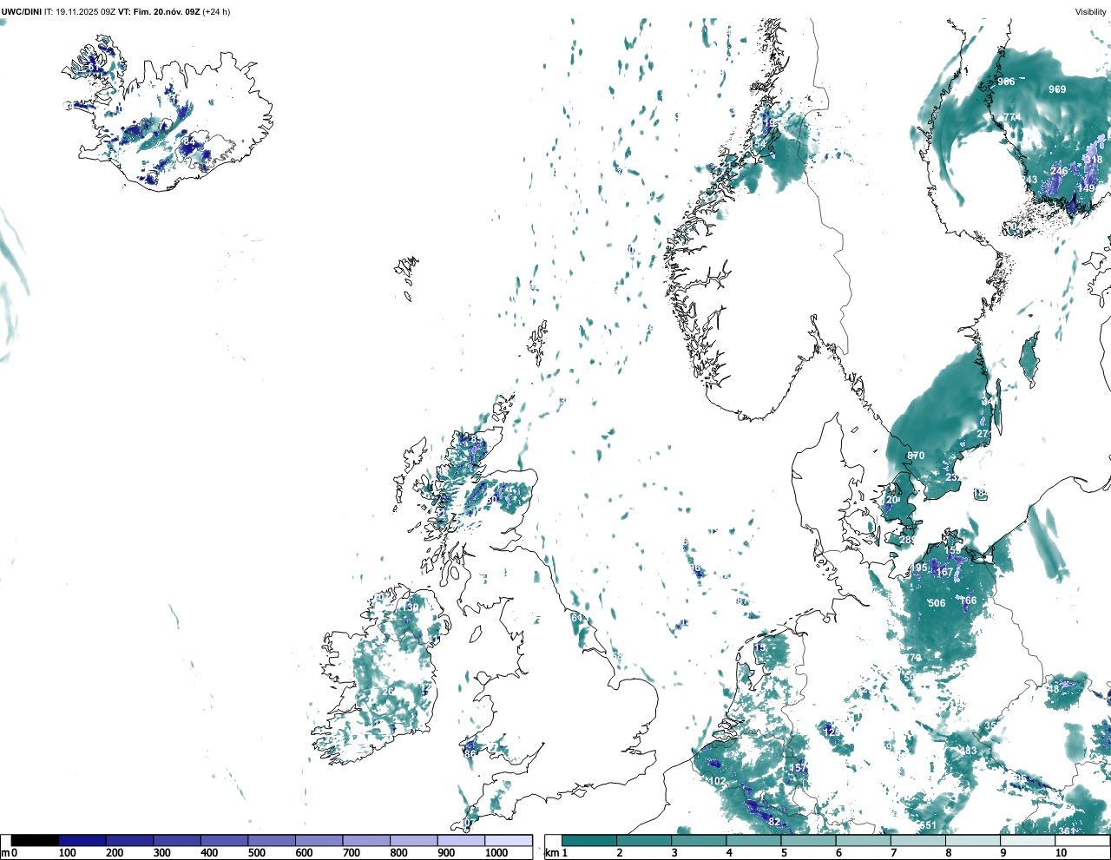Screen dimensions: 1111x860
Task: Select the 5–6 km teal legend swatch
Action: [809, 840]
